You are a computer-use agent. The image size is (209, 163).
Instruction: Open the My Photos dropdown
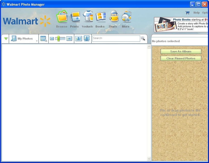click(24, 39)
